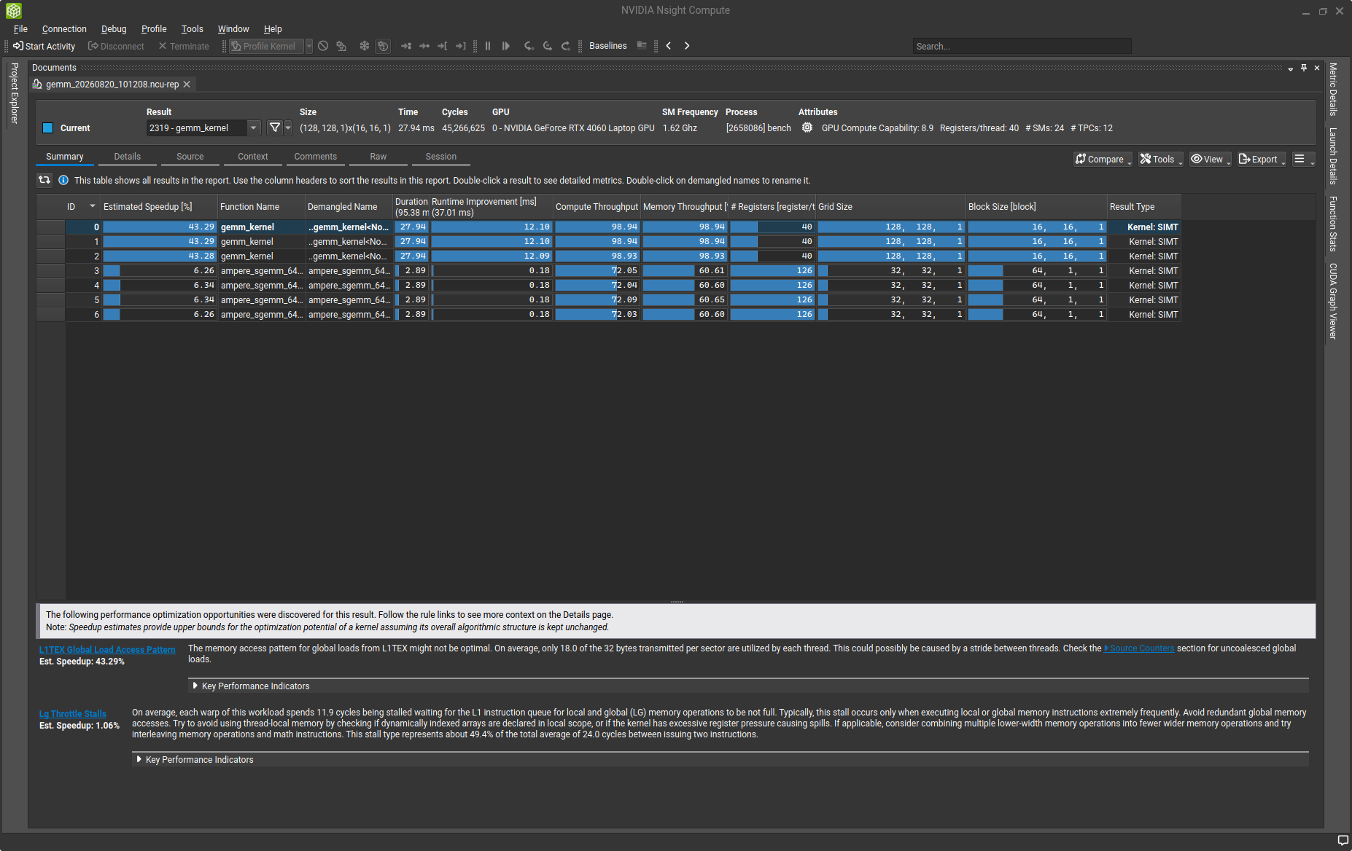The height and width of the screenshot is (851, 1352).
Task: Click the ID column sort arrow
Action: 93,206
